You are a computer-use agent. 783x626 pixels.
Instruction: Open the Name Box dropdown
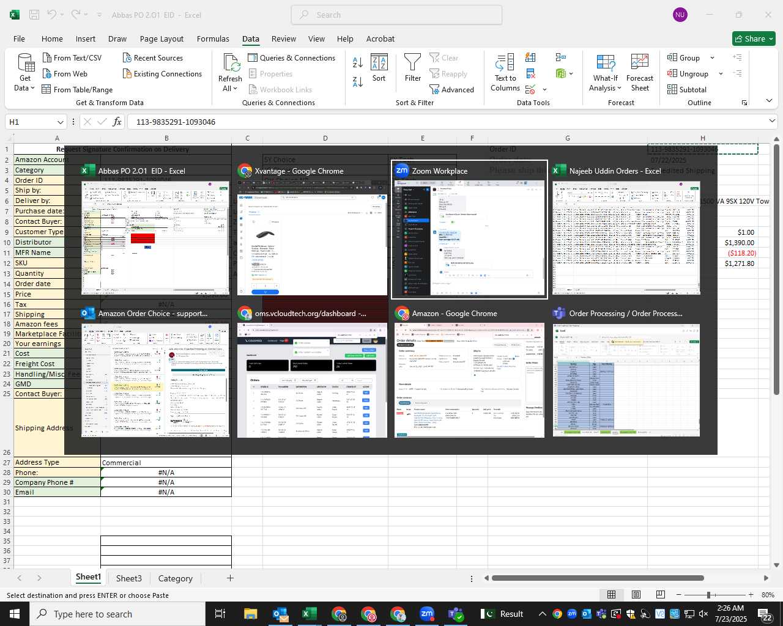pos(60,122)
